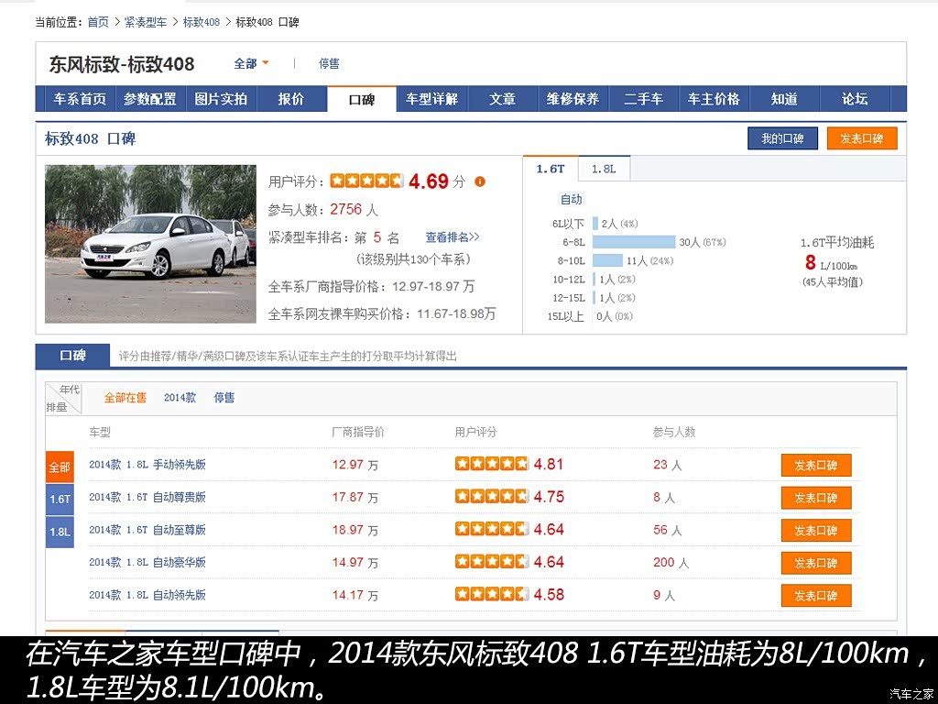
Task: Click the 12.97 万 price
Action: pos(355,465)
